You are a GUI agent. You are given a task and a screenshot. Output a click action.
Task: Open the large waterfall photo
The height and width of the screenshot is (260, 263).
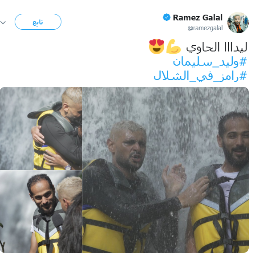tap(166, 170)
